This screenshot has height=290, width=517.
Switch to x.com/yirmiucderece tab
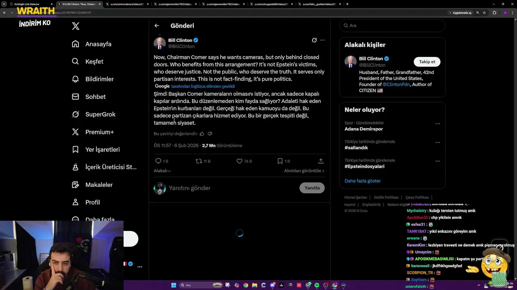(x=128, y=4)
